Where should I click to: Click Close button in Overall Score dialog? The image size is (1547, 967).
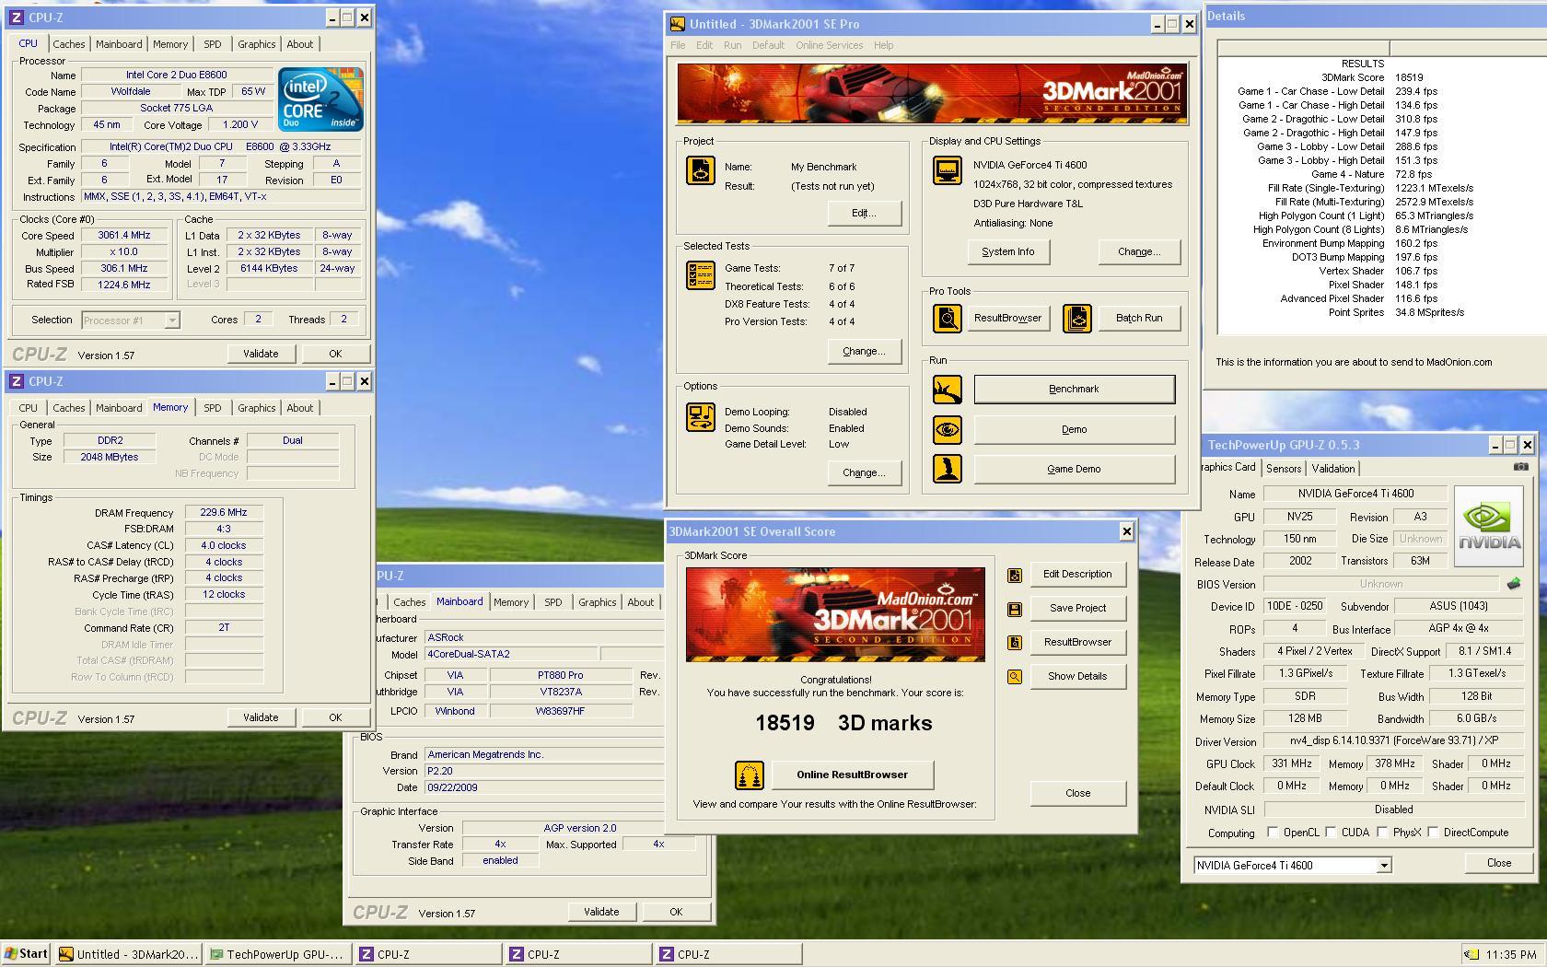(x=1077, y=794)
